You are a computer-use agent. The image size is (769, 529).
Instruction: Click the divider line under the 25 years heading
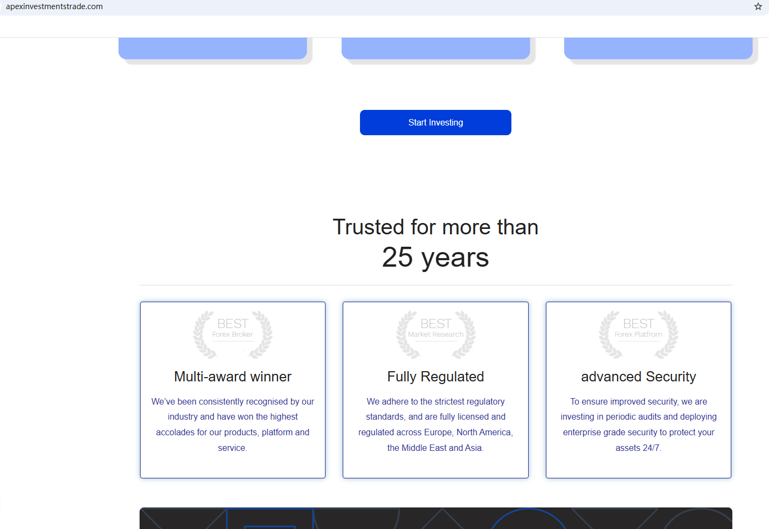coord(435,285)
